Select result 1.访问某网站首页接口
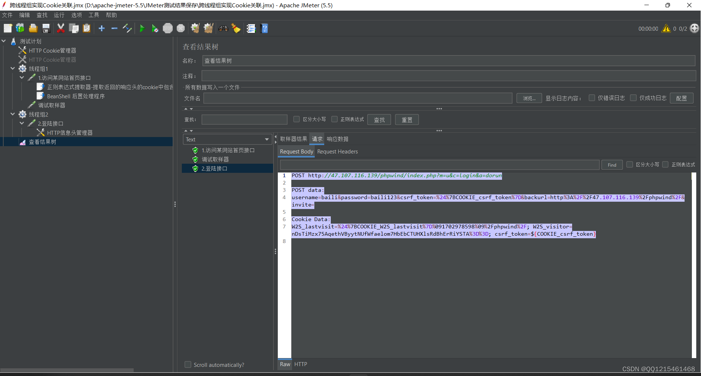This screenshot has height=376, width=701. [x=228, y=150]
